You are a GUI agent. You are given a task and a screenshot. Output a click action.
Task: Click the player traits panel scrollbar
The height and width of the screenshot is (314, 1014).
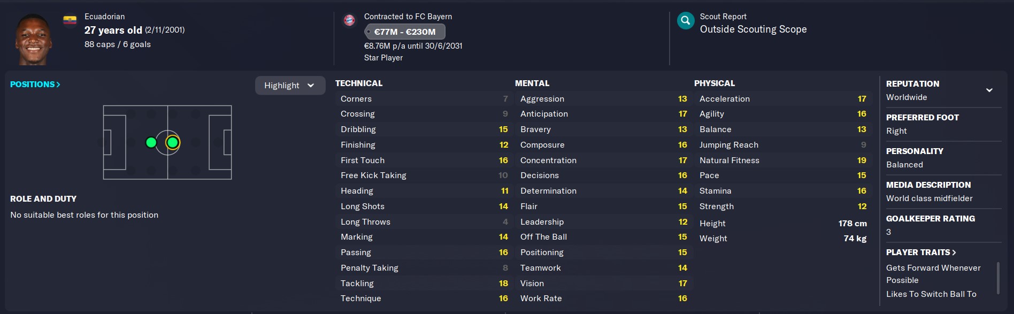998,278
